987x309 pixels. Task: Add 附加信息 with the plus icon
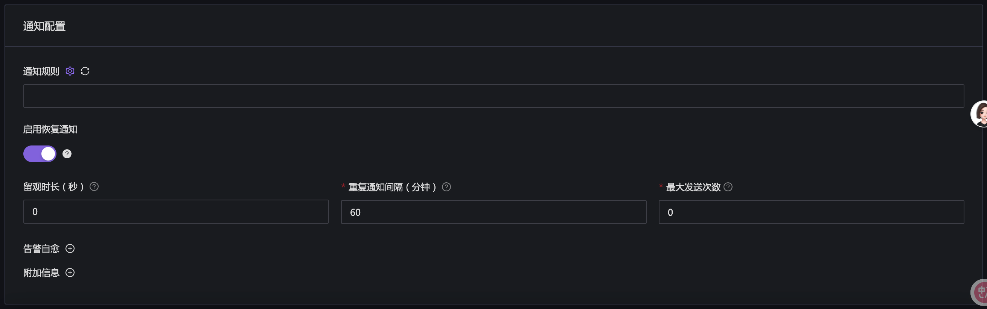70,273
